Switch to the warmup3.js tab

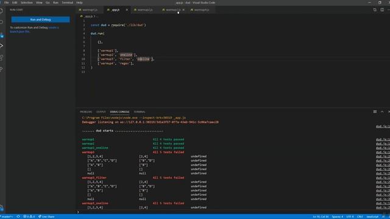point(173,10)
